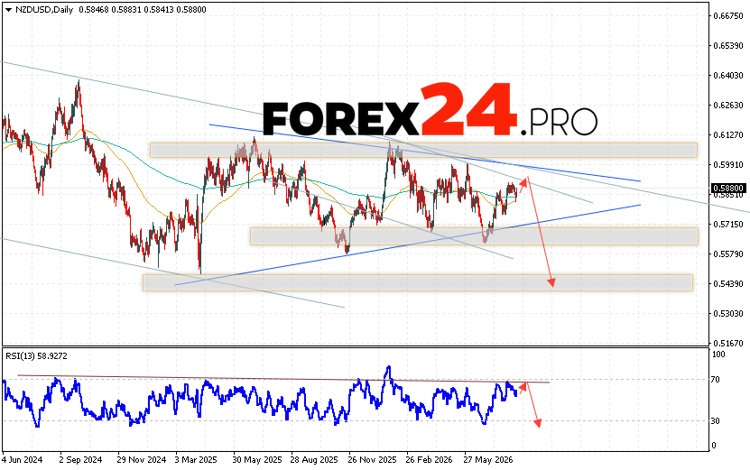Image resolution: width=750 pixels, height=470 pixels.
Task: Click the 4 Jun 2024 date label
Action: pos(22,460)
